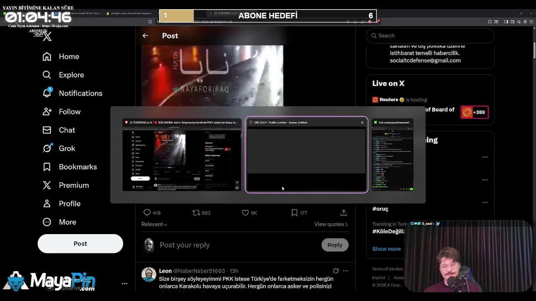Image resolution: width=536 pixels, height=301 pixels.
Task: Open more options above the #oruç trend
Action: coord(485,202)
